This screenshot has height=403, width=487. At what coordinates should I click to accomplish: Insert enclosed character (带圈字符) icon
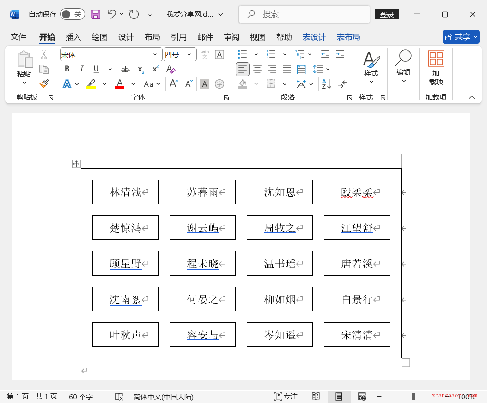[x=219, y=84]
